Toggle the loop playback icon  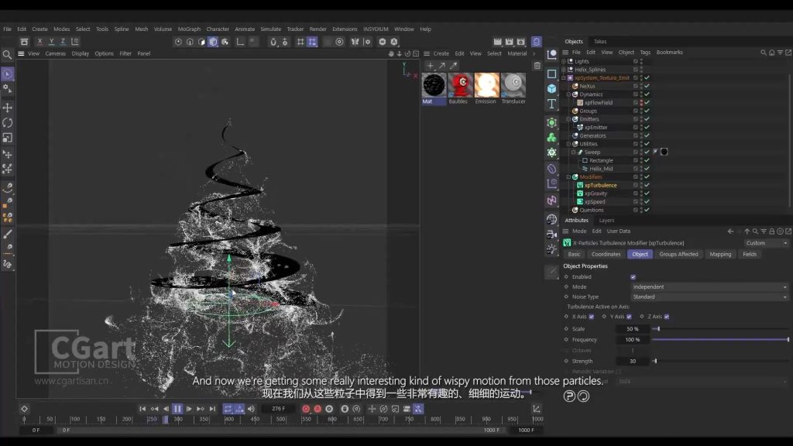[228, 409]
